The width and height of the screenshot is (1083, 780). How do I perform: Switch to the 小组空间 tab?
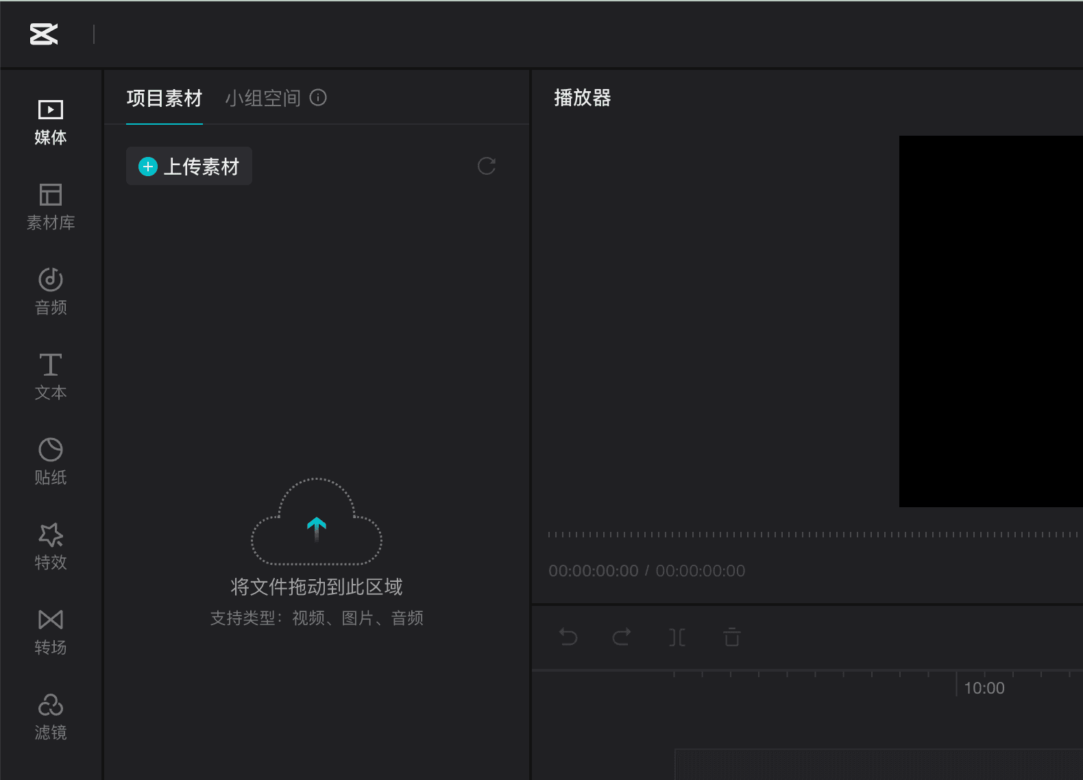point(263,99)
